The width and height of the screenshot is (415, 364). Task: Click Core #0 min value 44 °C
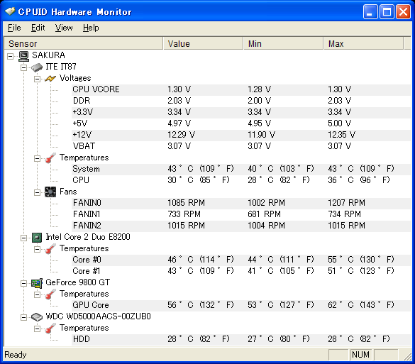(x=280, y=260)
